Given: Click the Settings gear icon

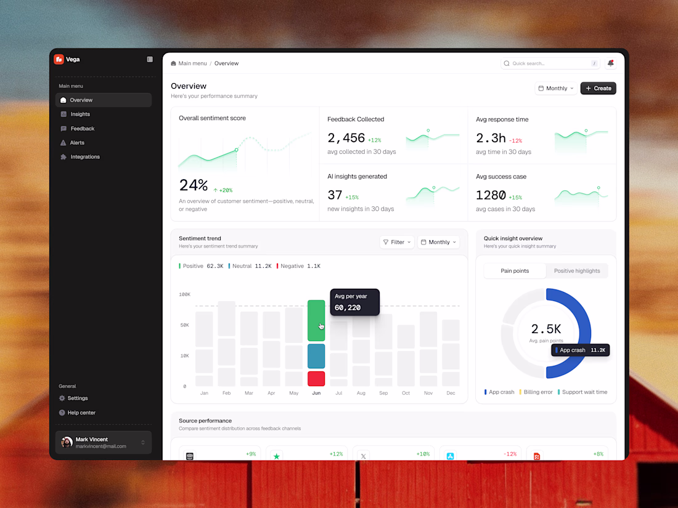Looking at the screenshot, I should [62, 398].
